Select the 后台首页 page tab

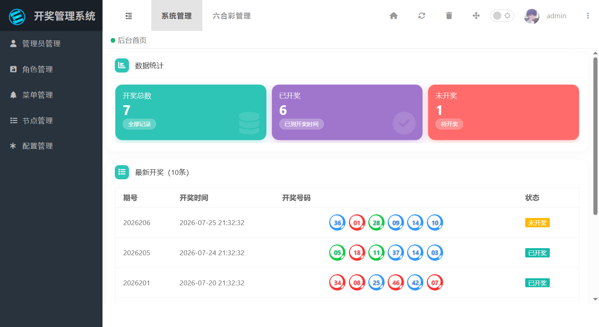[129, 40]
